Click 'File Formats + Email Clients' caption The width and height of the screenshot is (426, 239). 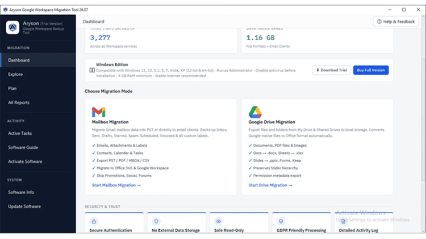coord(268,46)
